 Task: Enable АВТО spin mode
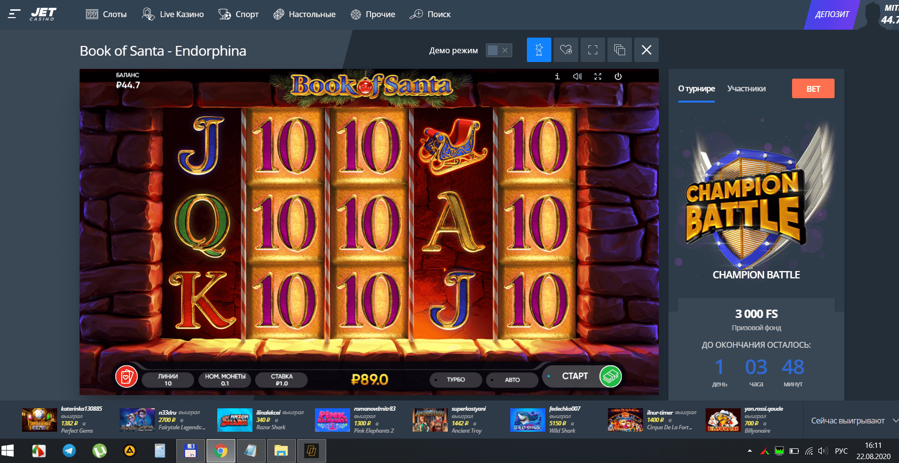pyautogui.click(x=512, y=379)
